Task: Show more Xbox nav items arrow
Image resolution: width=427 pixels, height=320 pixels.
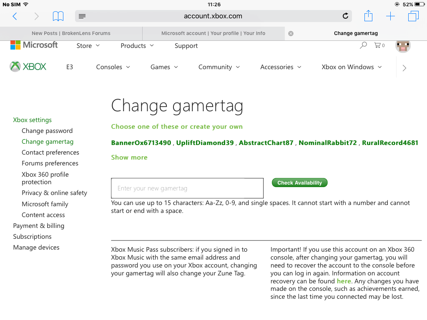Action: coord(404,68)
